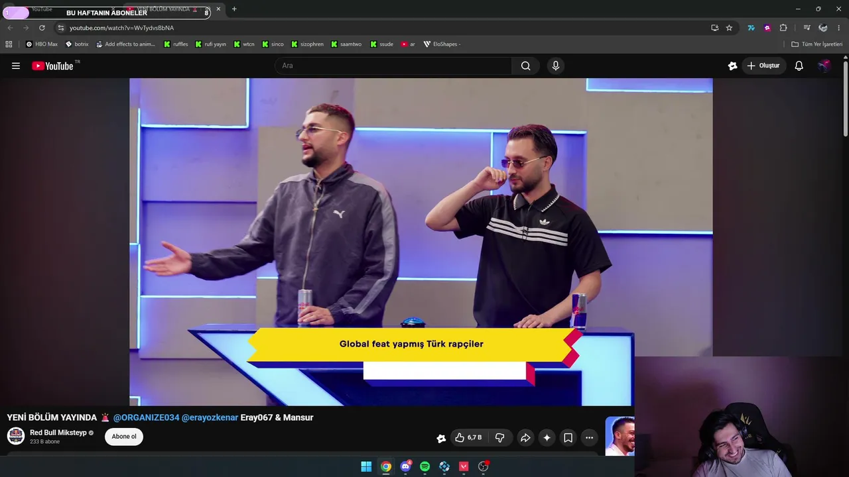Open the ruffles bookmark
The width and height of the screenshot is (849, 477).
[x=176, y=44]
